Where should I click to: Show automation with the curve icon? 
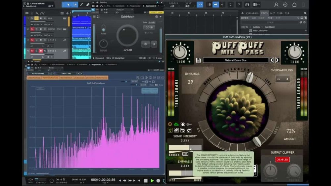click(42, 13)
